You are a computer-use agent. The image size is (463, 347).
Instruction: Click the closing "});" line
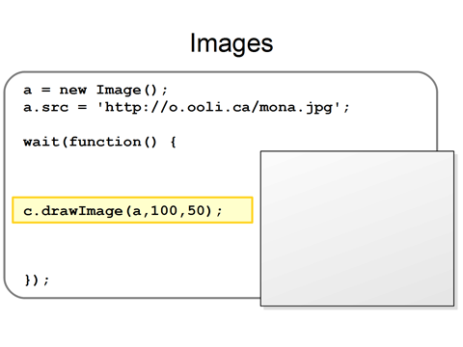pos(37,280)
